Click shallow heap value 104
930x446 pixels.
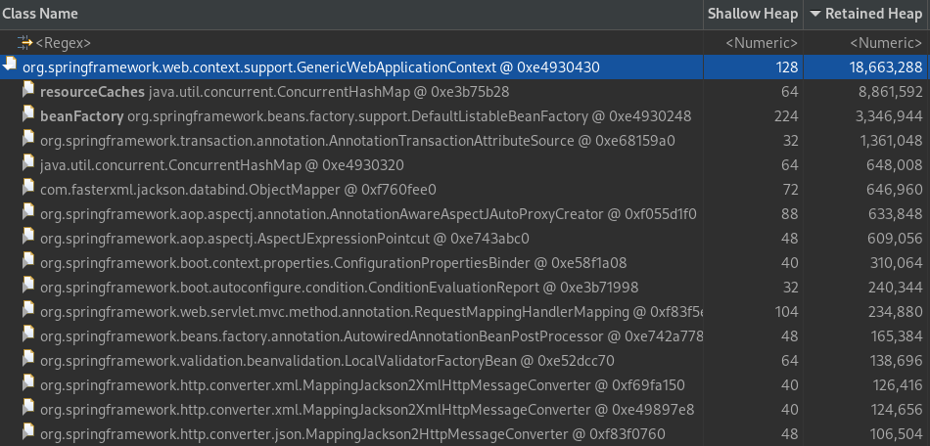tap(786, 312)
